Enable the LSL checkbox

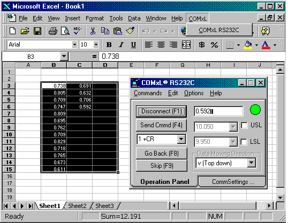click(x=244, y=142)
